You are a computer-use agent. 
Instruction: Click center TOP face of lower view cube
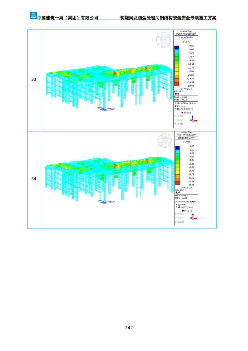click(164, 140)
